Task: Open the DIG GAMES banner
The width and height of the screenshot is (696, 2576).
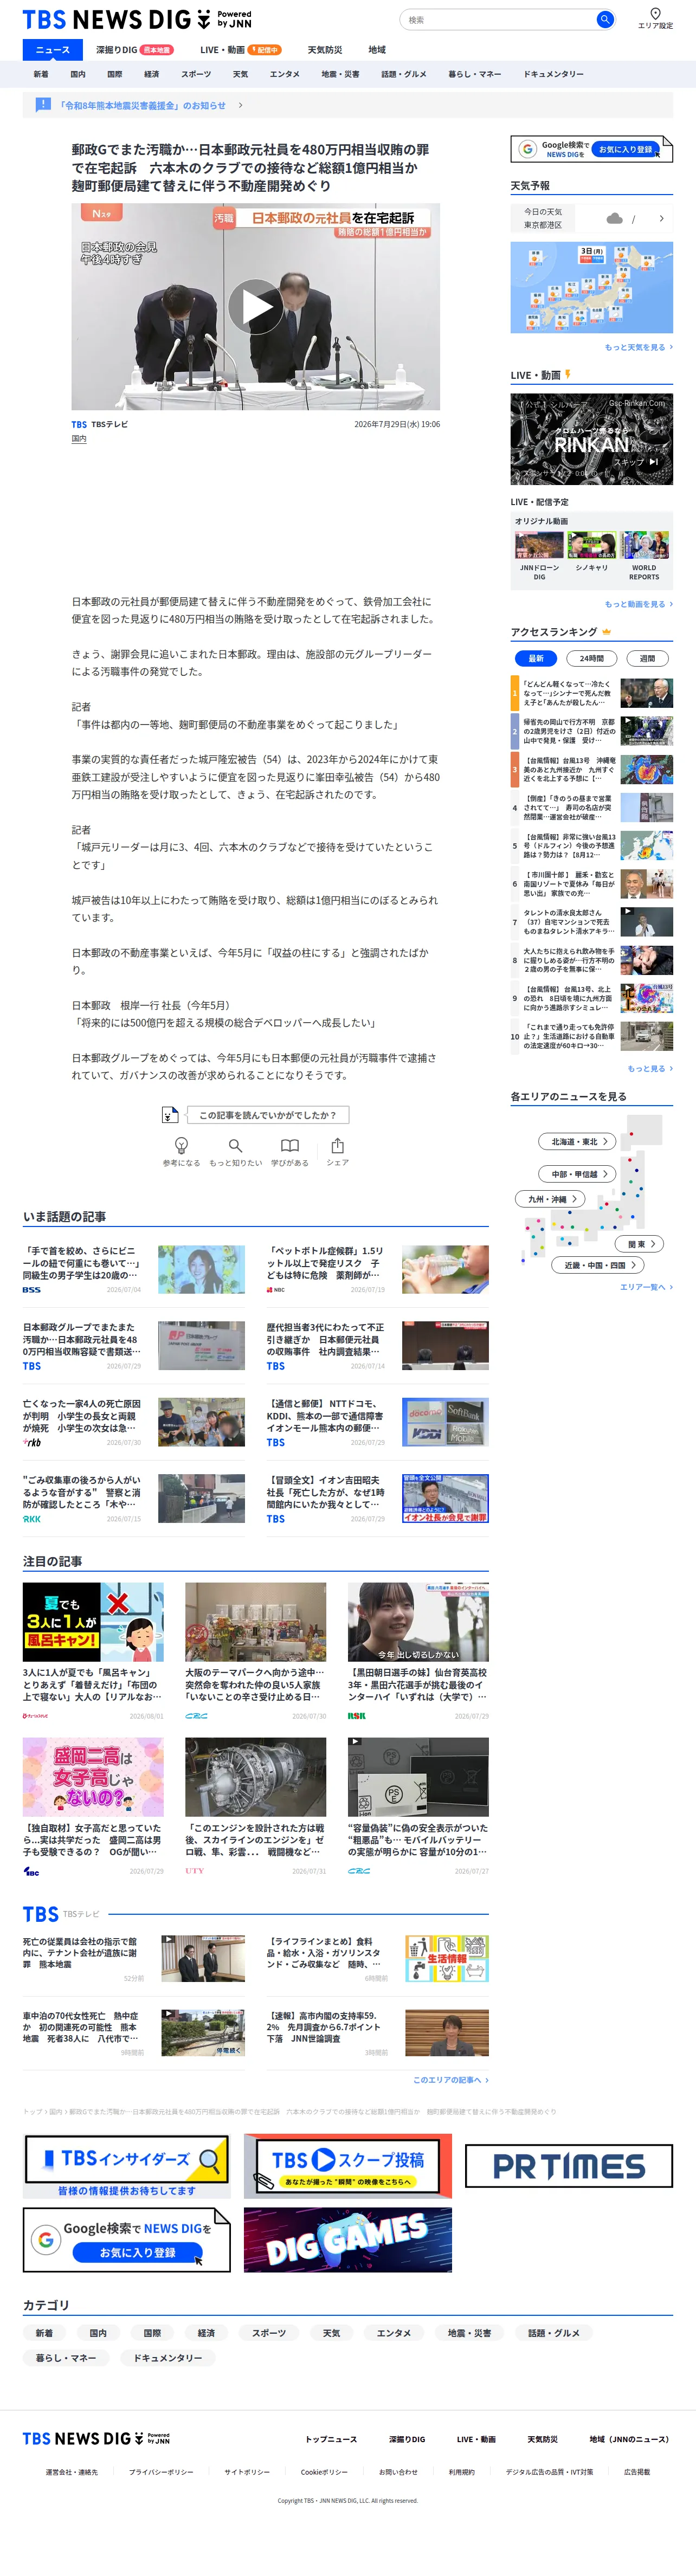Action: click(347, 2240)
